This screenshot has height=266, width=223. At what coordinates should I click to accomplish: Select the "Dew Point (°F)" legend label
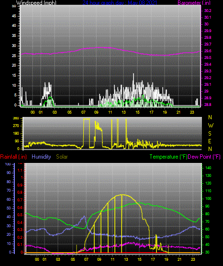click(204, 157)
